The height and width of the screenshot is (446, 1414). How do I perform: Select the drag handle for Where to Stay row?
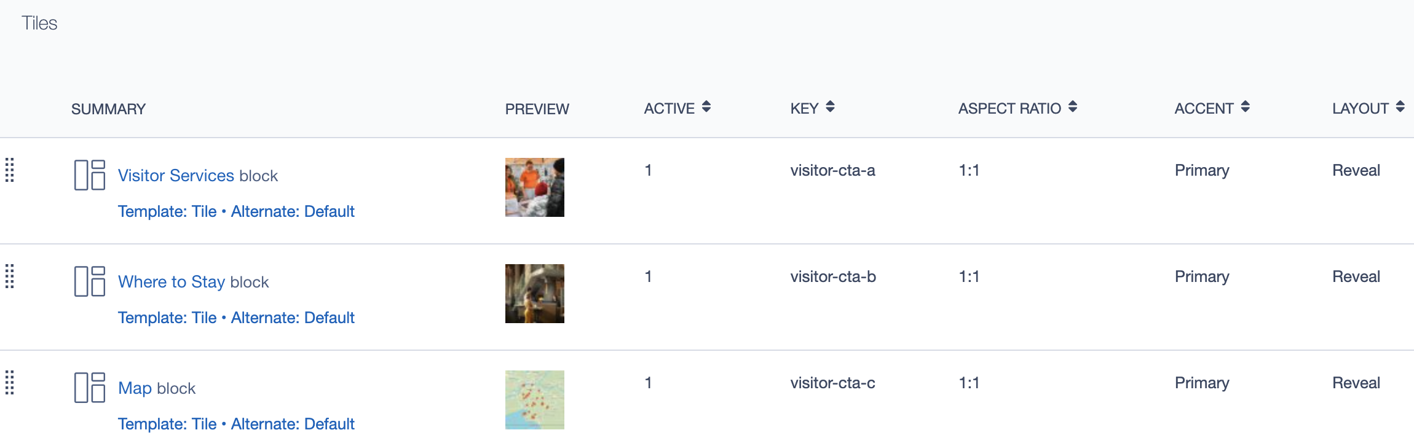(x=10, y=276)
